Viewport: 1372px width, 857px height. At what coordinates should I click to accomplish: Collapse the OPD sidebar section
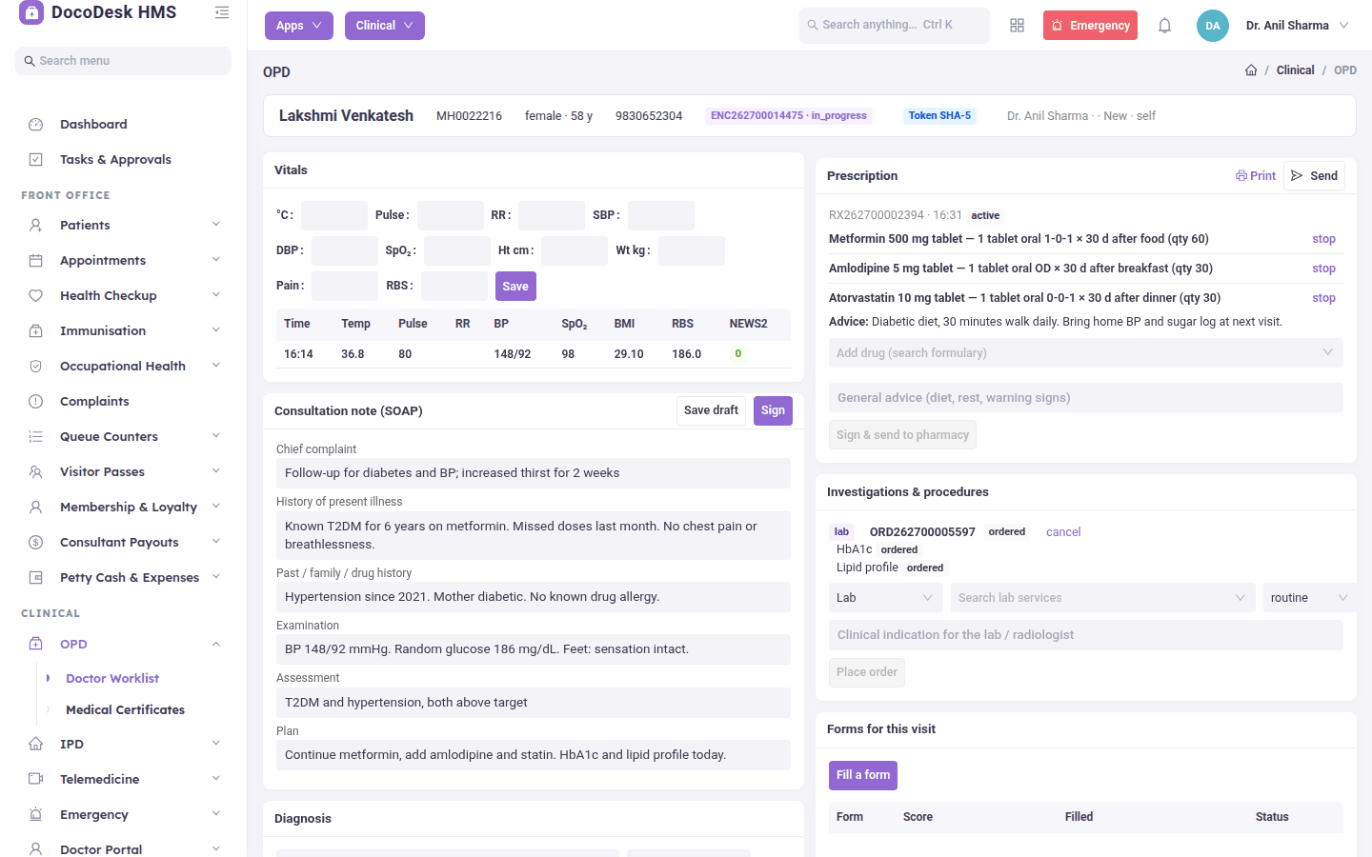(x=216, y=645)
